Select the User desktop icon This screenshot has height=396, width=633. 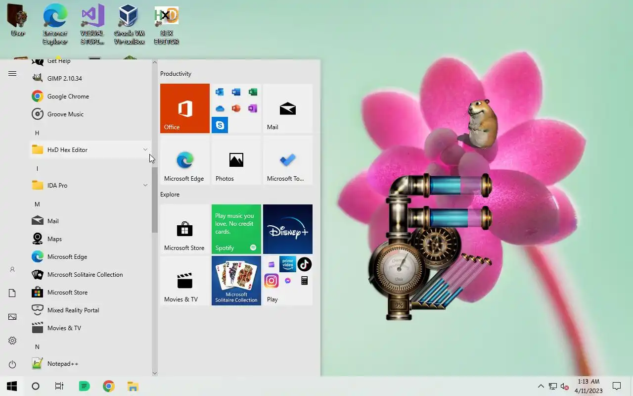pos(18,21)
